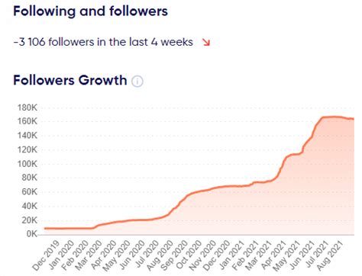362x276 pixels.
Task: Click the 0K y-axis label
Action: (x=32, y=234)
